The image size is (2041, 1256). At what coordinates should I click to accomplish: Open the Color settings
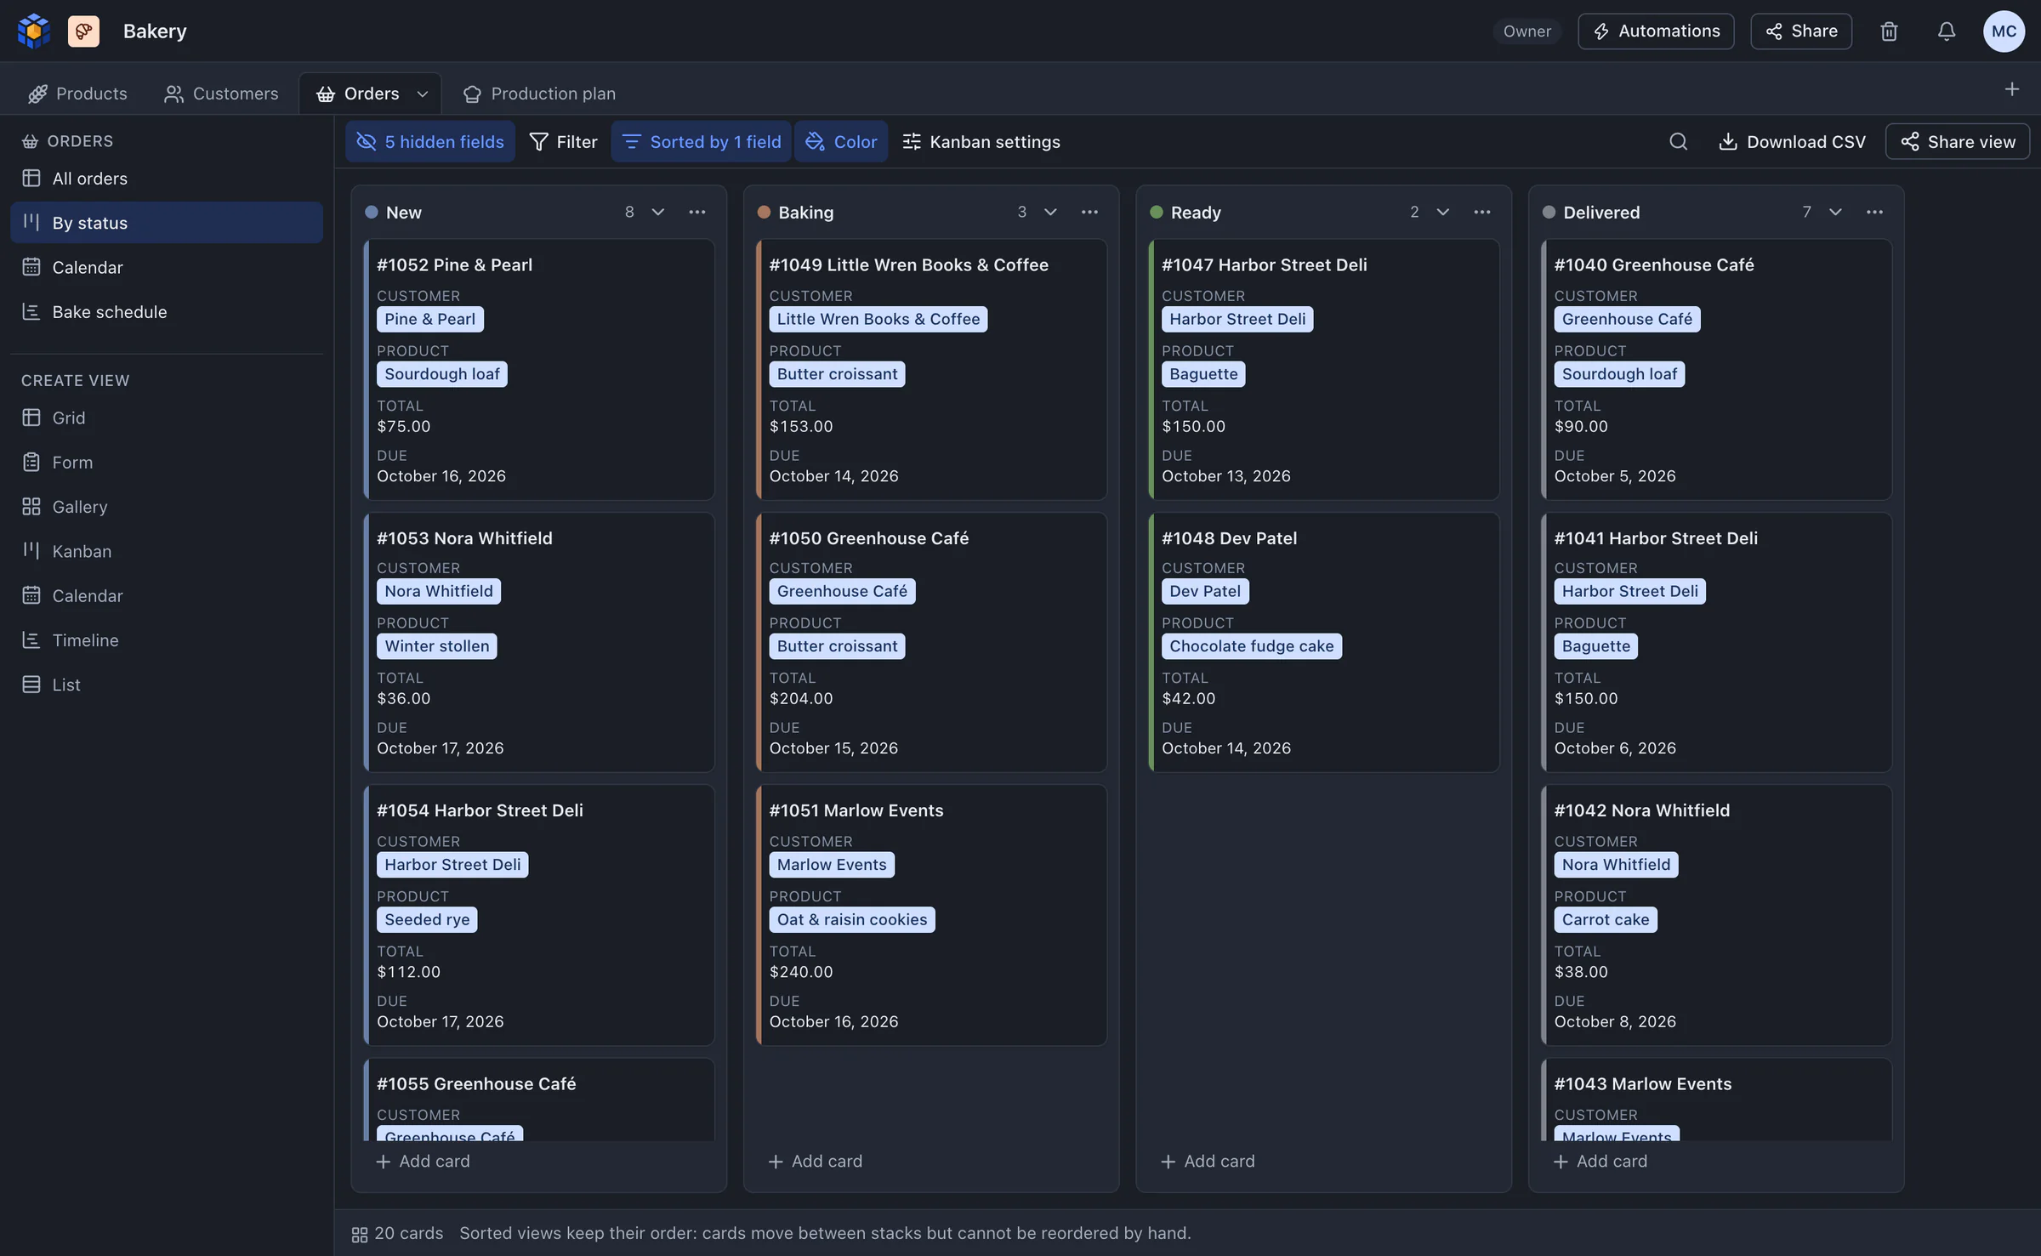(841, 141)
